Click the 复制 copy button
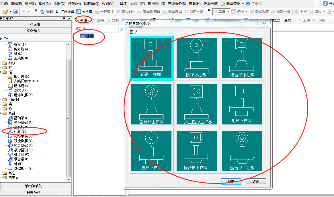Image resolution: width=334 pixels, height=197 pixels. (112, 20)
